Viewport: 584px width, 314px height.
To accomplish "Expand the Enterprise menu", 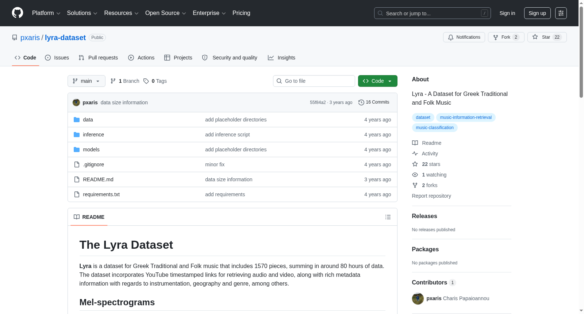I will click(209, 13).
